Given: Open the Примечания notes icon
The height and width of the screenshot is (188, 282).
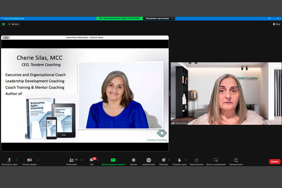Looking at the screenshot, I should coord(236,160).
